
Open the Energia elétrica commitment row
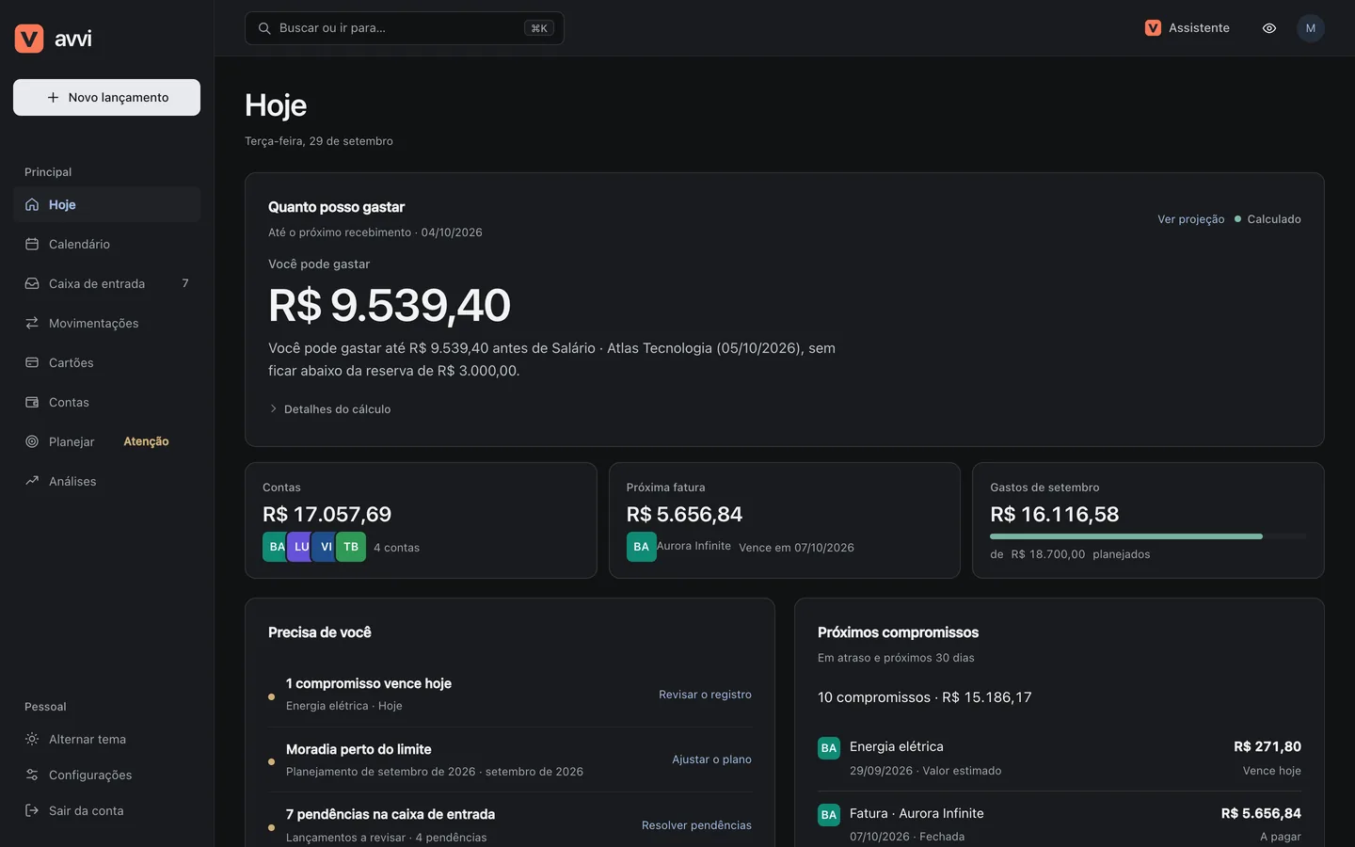click(1060, 759)
